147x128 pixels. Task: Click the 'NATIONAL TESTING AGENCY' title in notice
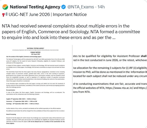click(35, 48)
